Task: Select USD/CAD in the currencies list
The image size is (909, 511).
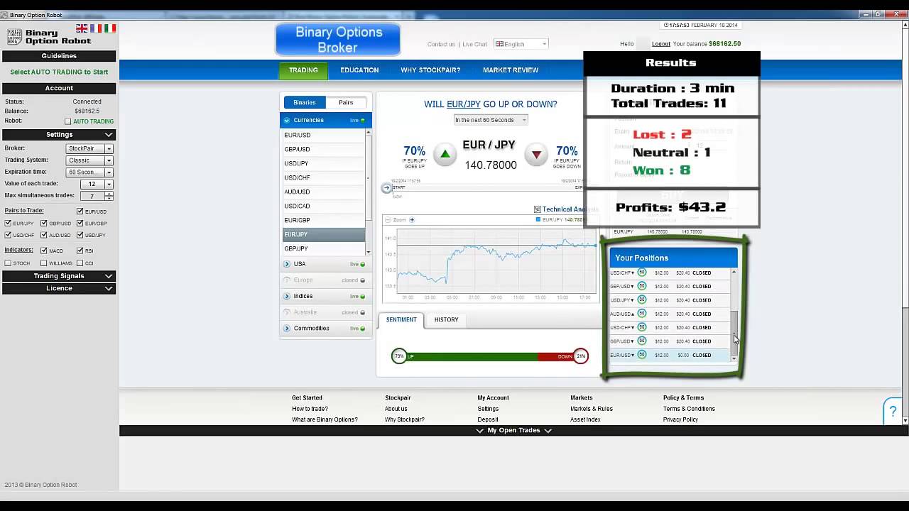Action: coord(323,206)
